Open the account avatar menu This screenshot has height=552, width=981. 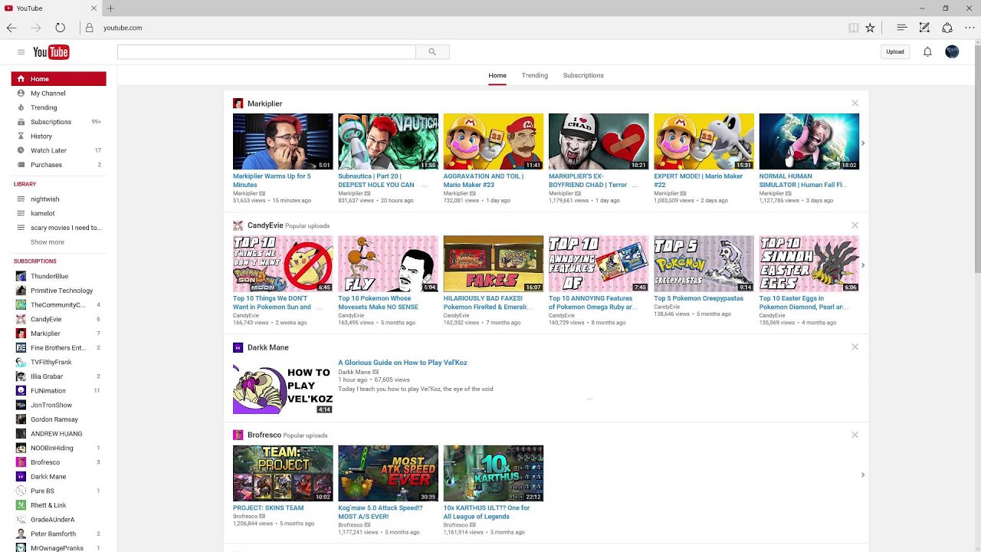tap(952, 51)
